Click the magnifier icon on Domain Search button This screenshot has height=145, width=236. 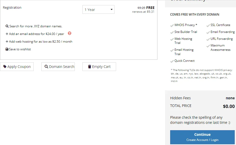[46, 67]
